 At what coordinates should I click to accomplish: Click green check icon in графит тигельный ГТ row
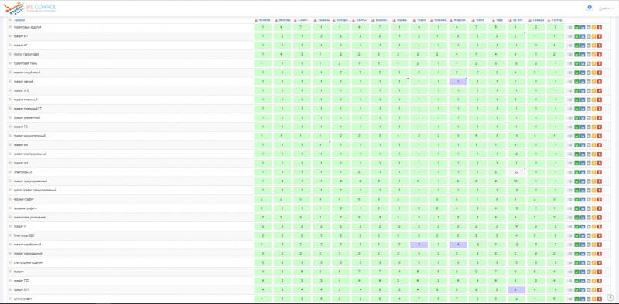(x=576, y=109)
